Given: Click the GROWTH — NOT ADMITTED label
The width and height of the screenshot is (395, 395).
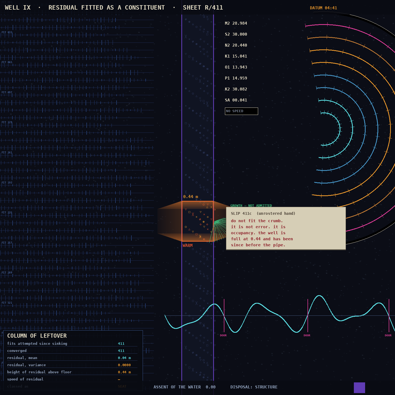Looking at the screenshot, I should [x=251, y=205].
